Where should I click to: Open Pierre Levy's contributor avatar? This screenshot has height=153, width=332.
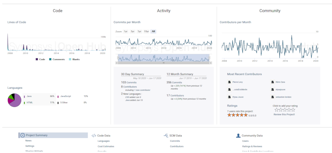pos(229,82)
